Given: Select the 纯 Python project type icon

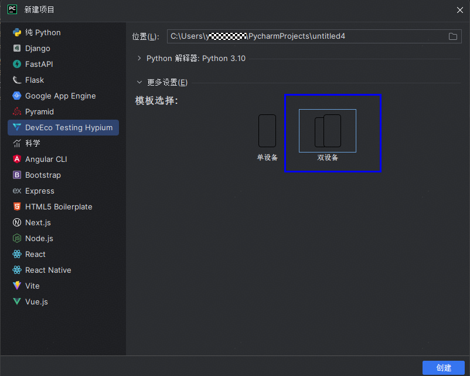Looking at the screenshot, I should (17, 32).
